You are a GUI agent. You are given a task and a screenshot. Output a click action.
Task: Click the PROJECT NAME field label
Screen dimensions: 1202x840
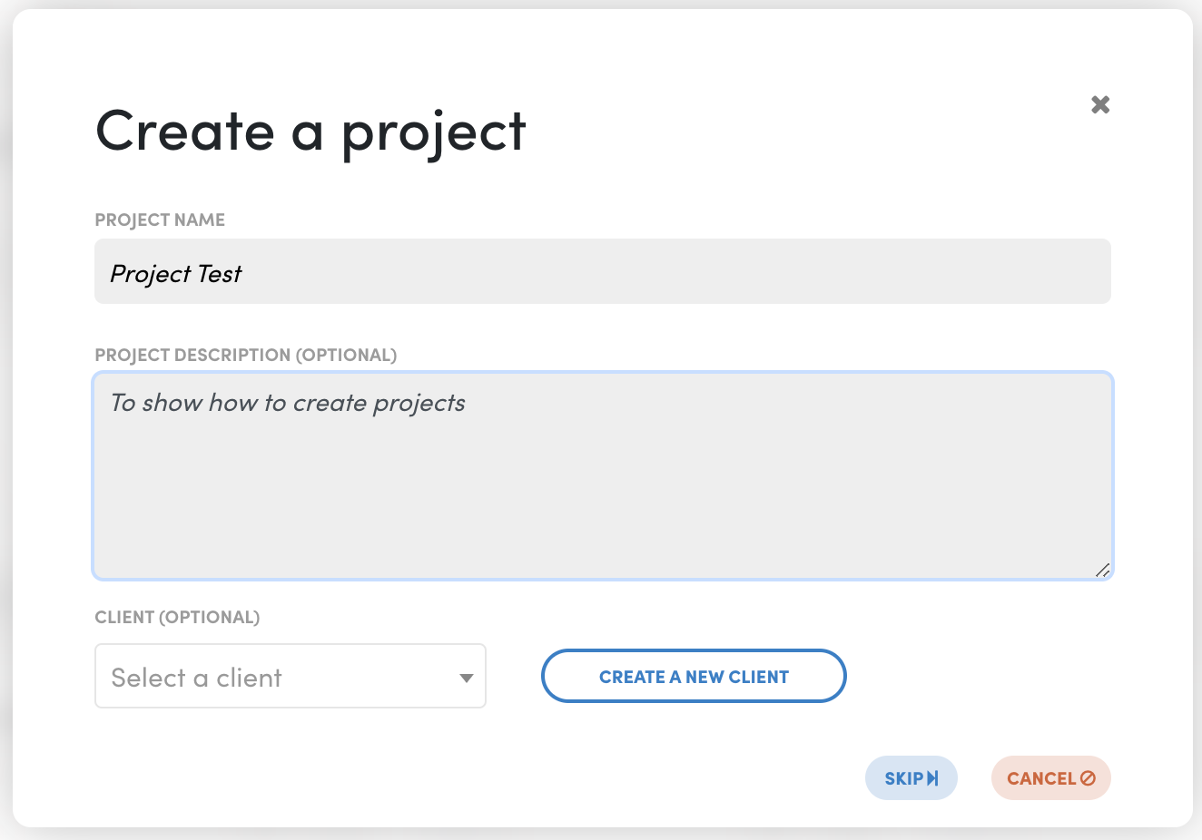point(160,220)
